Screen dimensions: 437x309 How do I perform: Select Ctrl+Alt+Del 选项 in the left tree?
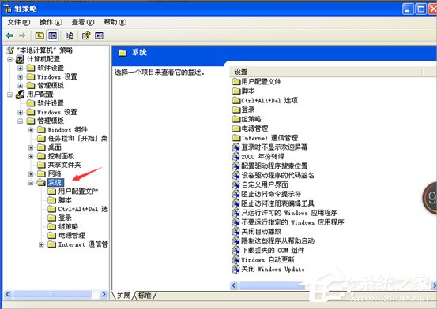[x=83, y=209]
